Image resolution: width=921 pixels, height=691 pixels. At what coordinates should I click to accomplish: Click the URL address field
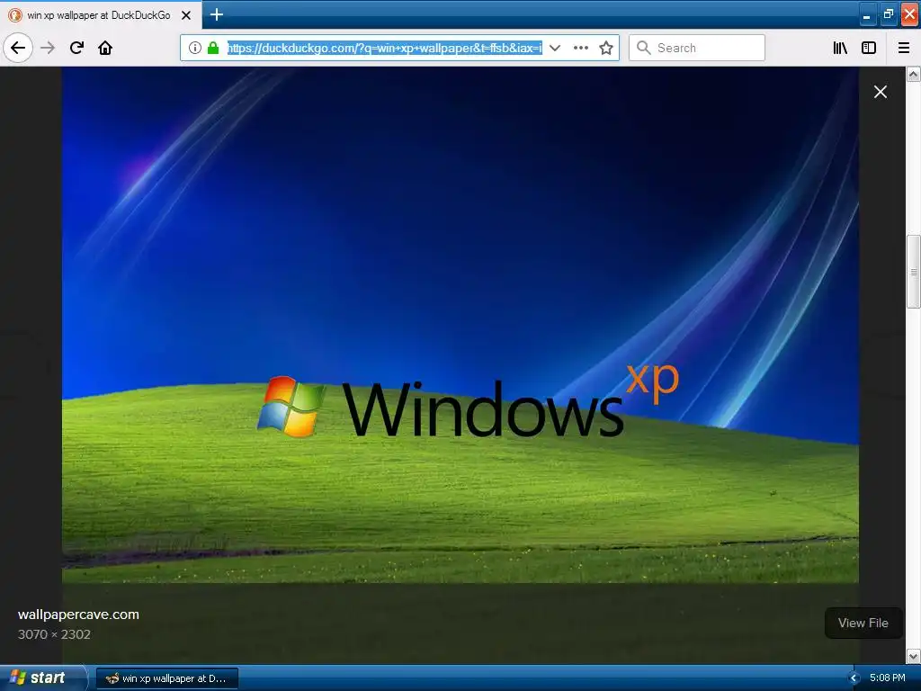(x=385, y=48)
